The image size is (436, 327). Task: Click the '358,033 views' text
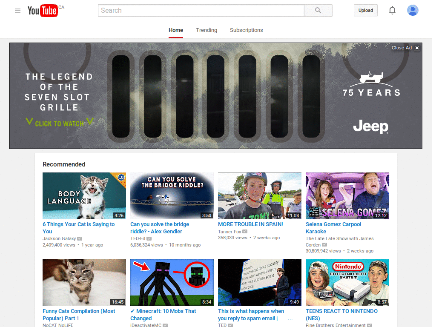point(232,238)
